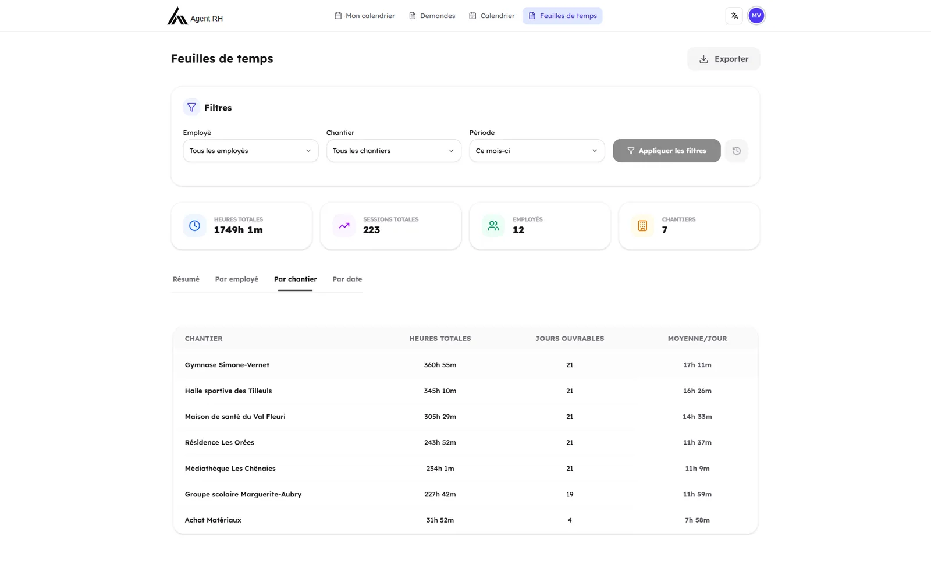Select Médiathèque Les Chênaies
The width and height of the screenshot is (931, 582).
(x=230, y=469)
